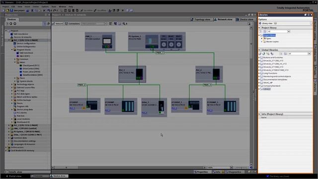This screenshot has height=179, width=318.
Task: Collapse Program blocks folder
Action: click(x=12, y=50)
